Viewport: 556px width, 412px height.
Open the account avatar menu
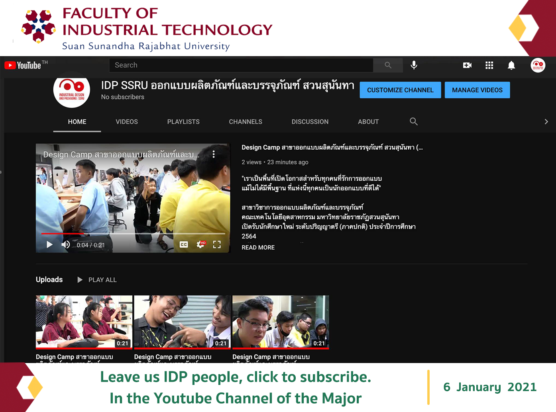tap(538, 65)
